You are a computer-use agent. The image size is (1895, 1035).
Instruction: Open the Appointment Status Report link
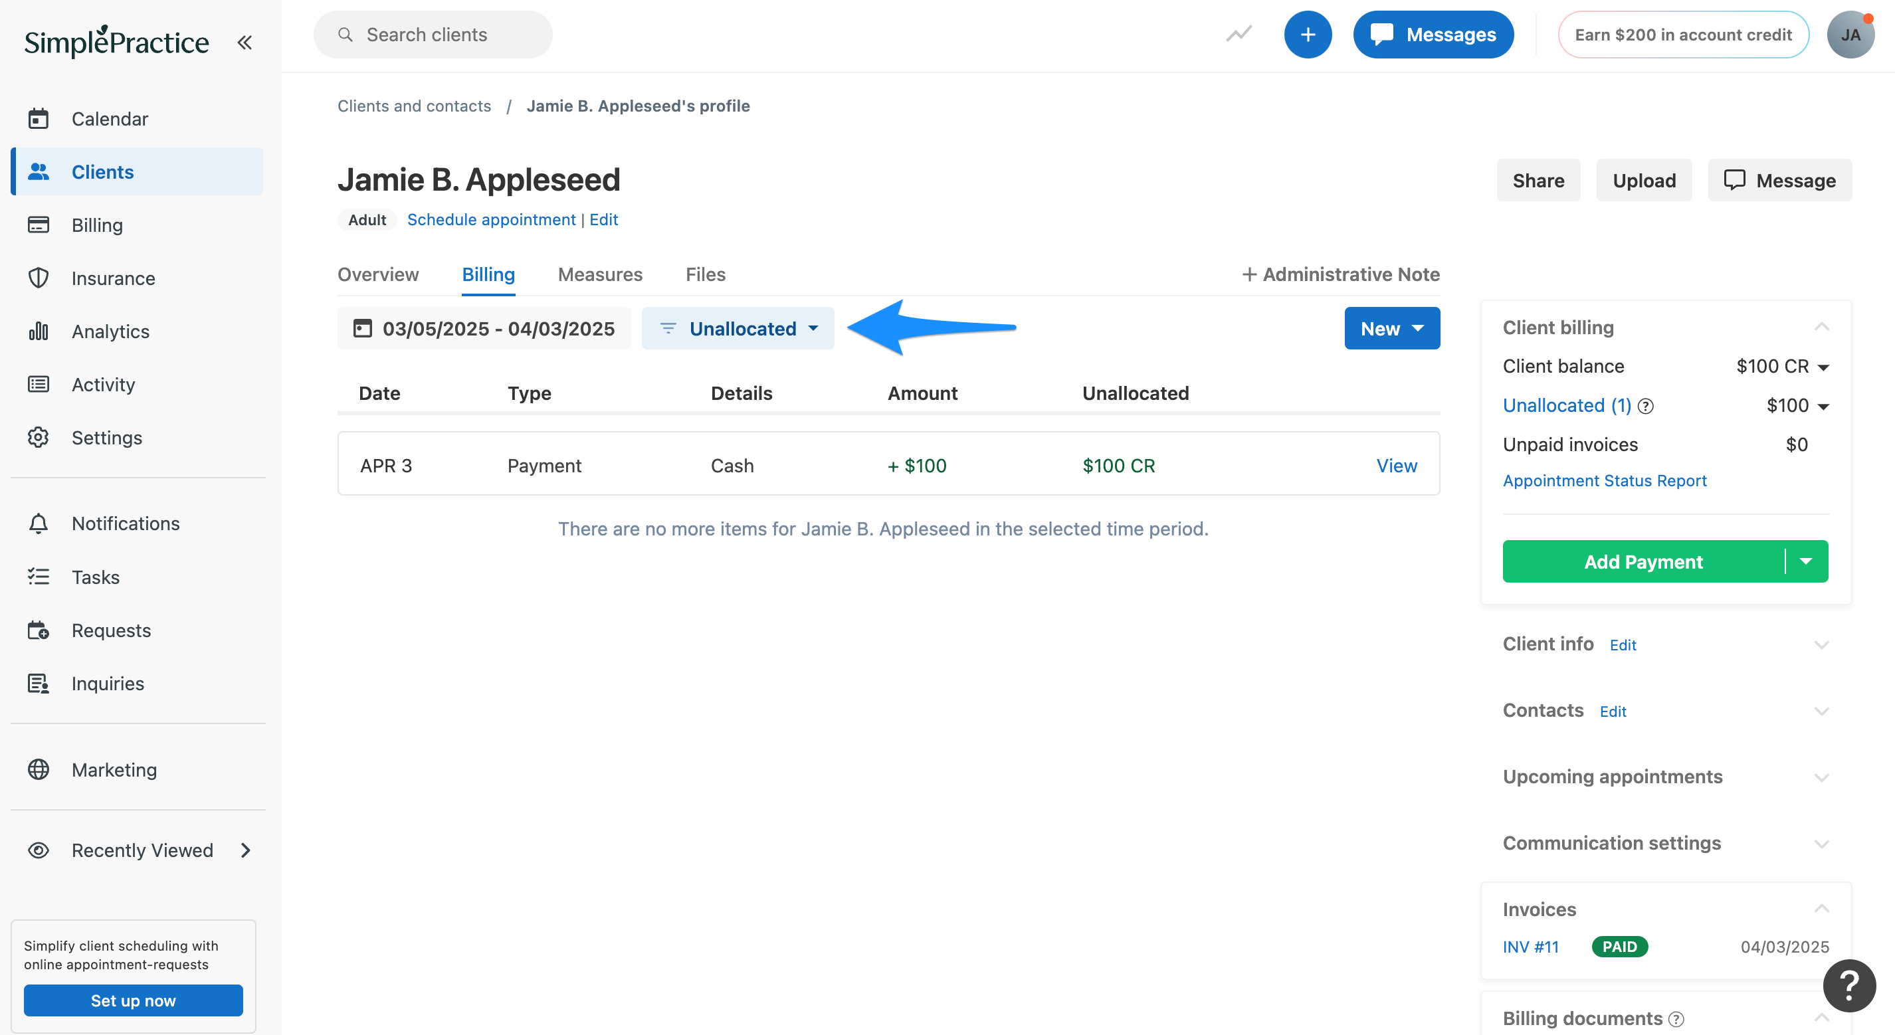pos(1605,480)
